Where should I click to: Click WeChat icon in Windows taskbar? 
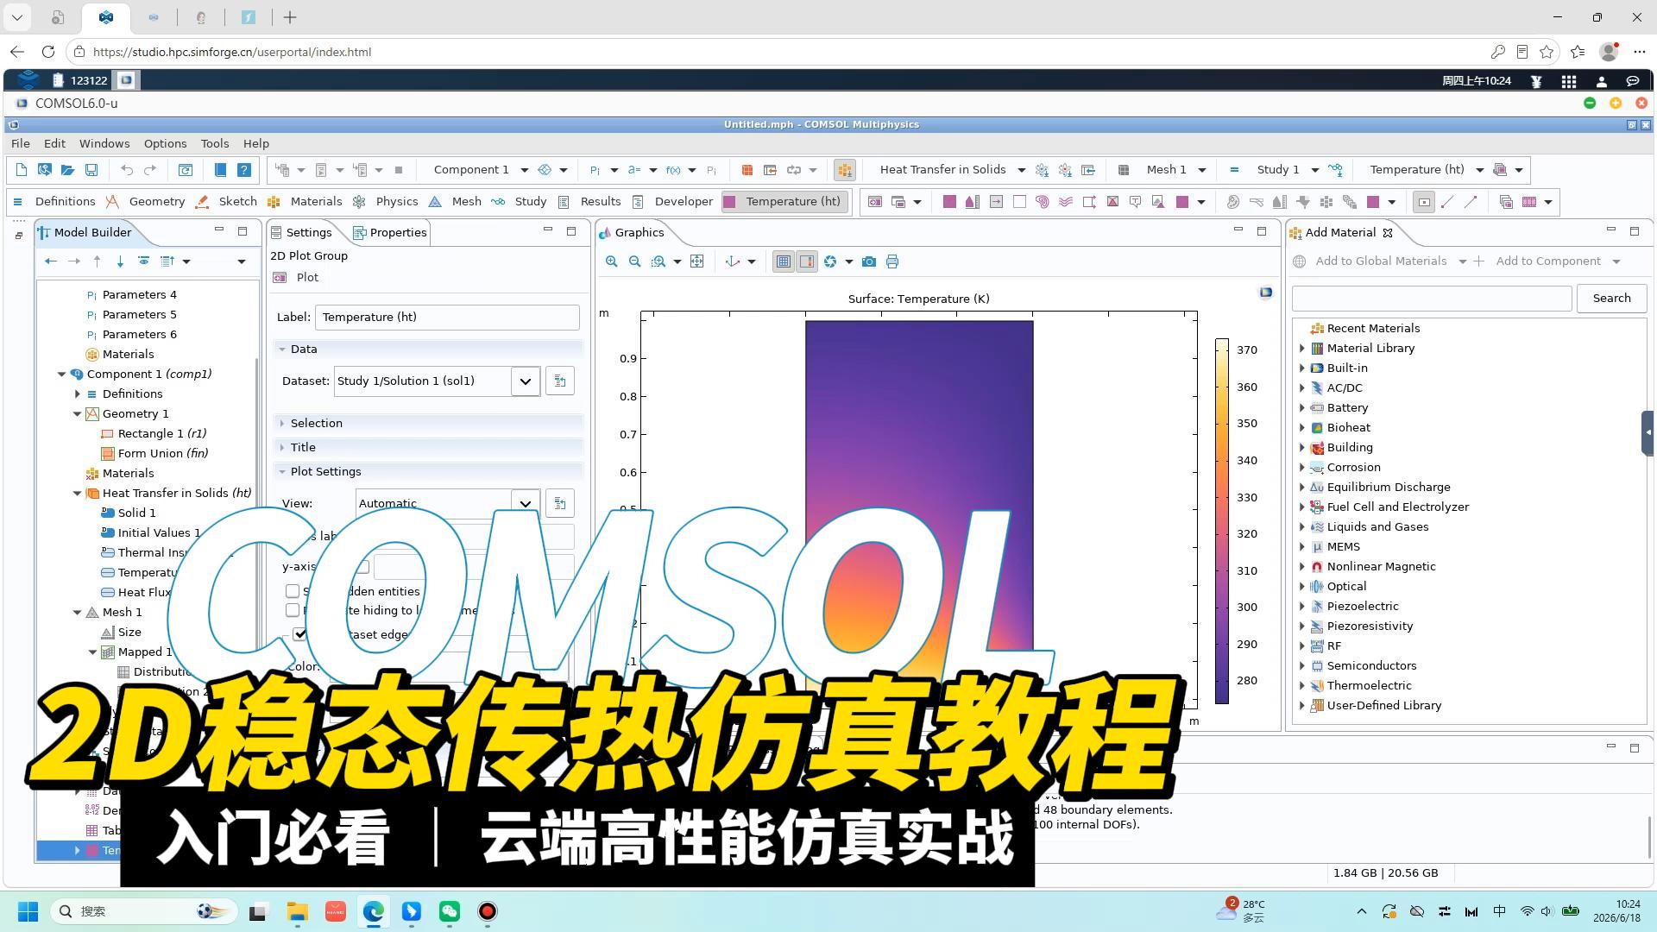point(450,911)
